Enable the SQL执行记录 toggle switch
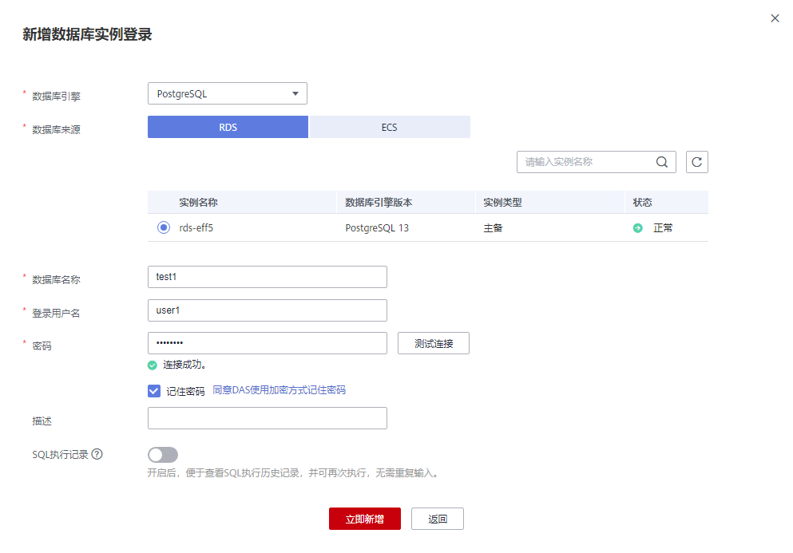Viewport: 793px width, 553px height. [x=163, y=454]
